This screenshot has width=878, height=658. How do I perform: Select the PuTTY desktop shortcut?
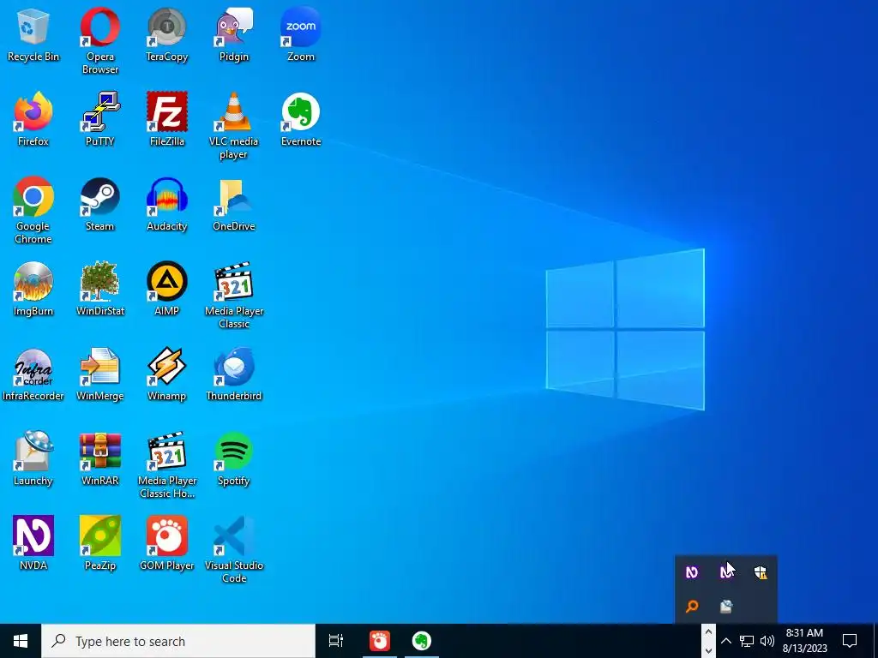(99, 119)
